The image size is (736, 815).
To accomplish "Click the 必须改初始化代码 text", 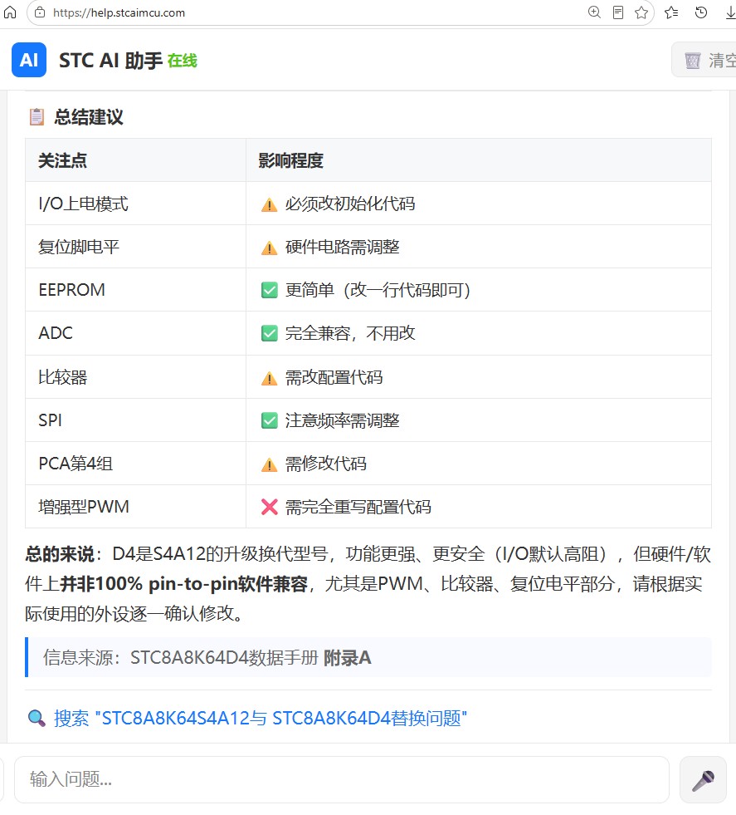I will tap(350, 204).
